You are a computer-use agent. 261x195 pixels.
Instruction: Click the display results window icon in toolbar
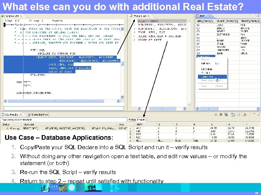233,114
